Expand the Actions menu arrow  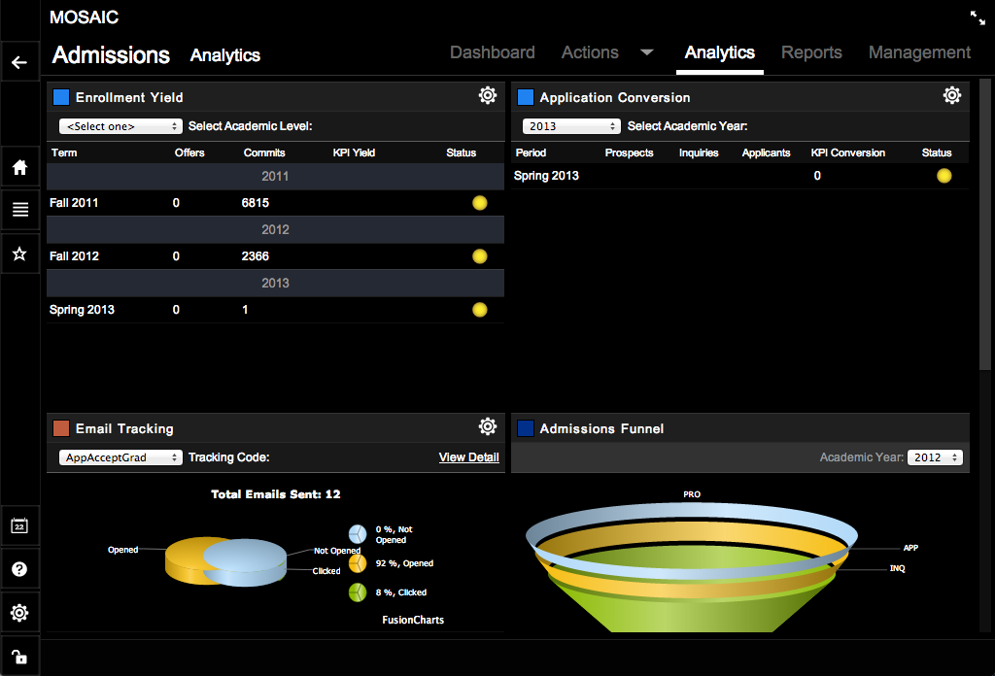[647, 52]
